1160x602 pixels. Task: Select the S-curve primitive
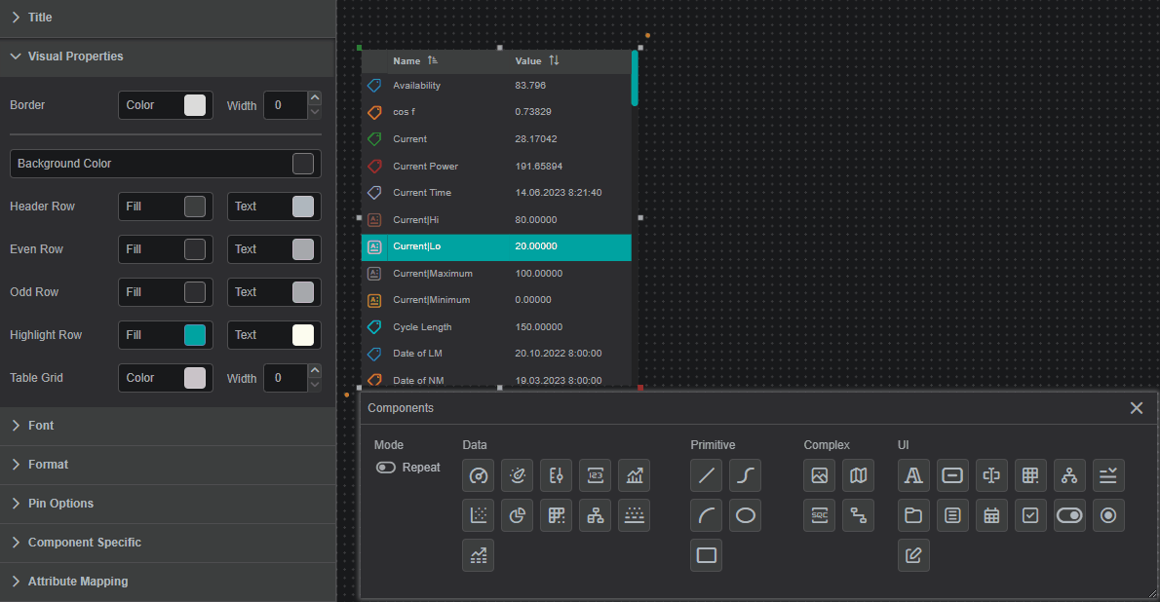pyautogui.click(x=745, y=475)
